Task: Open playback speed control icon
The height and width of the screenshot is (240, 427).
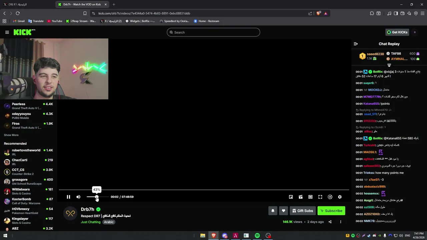Action: (330, 197)
